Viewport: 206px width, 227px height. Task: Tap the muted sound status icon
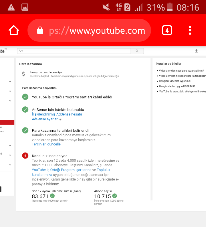(106, 7)
